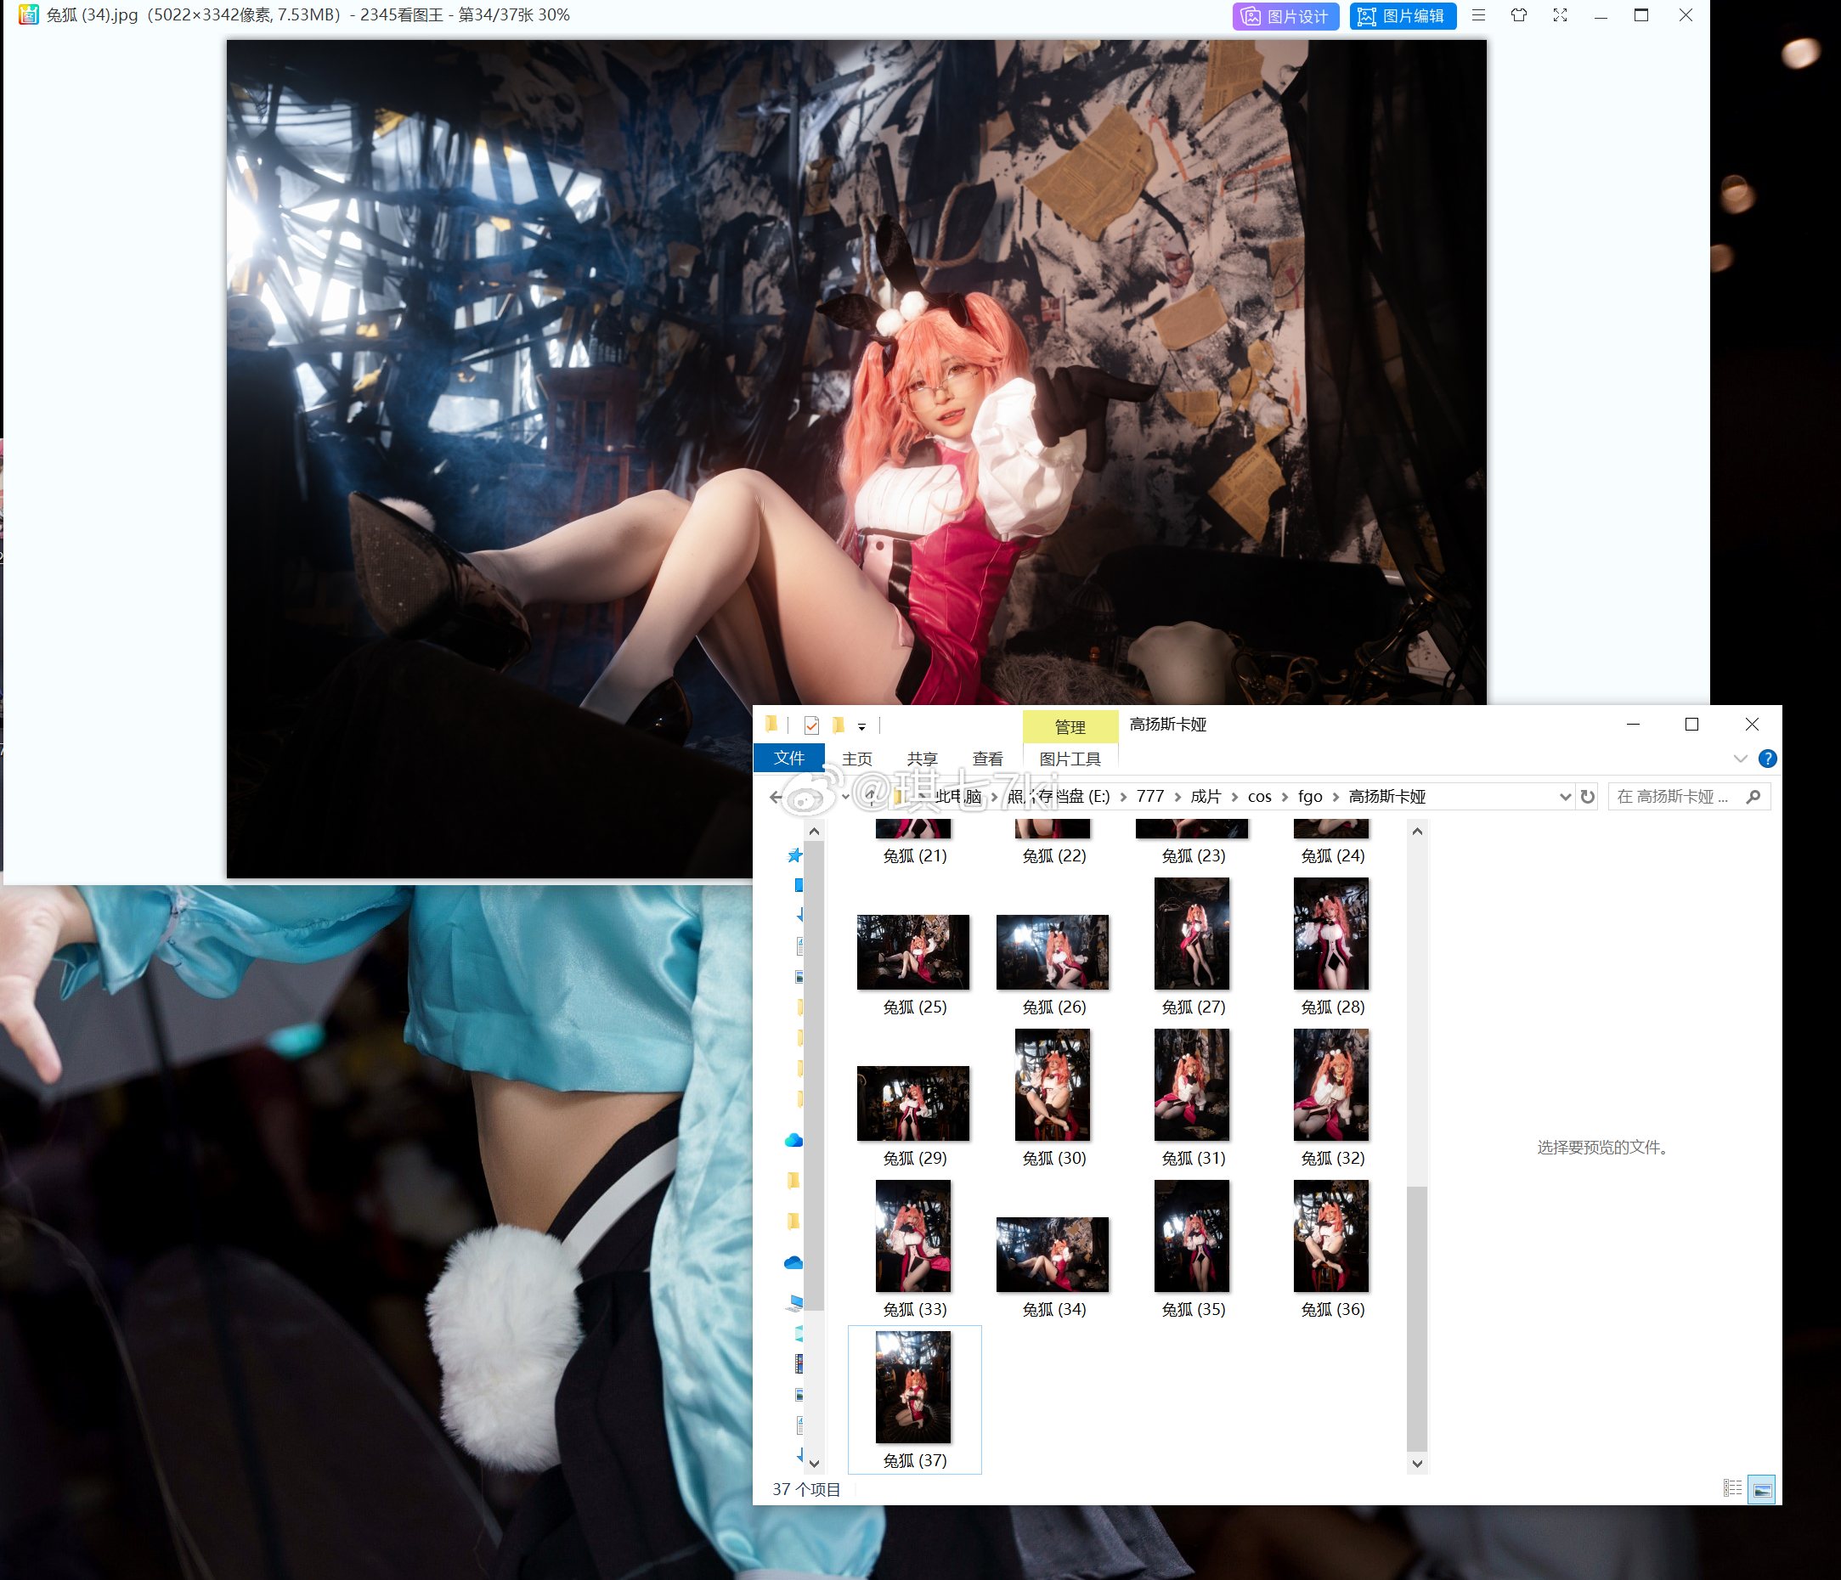Viewport: 1841px width, 1580px height.
Task: Switch to large thumbnails view in Explorer
Action: coord(1761,1488)
